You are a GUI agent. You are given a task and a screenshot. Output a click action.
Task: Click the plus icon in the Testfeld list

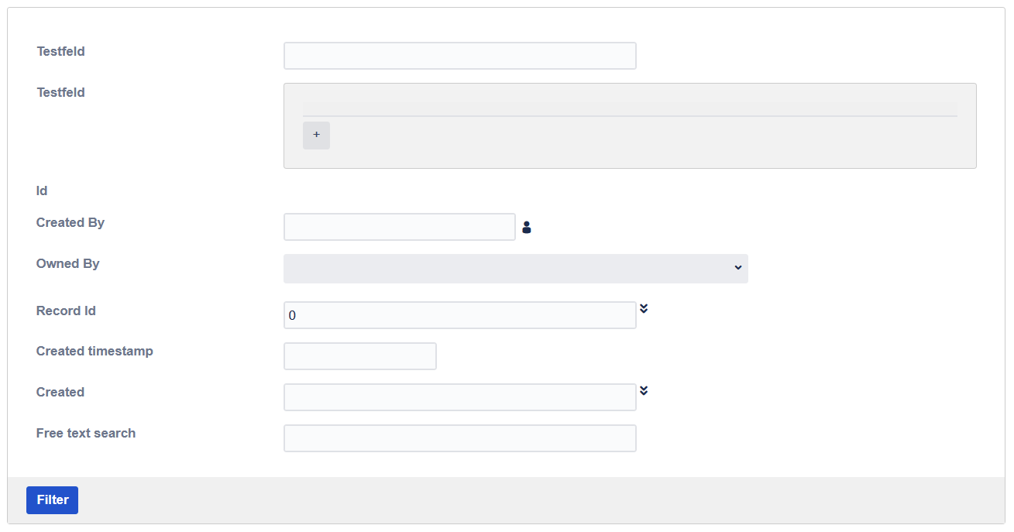point(316,135)
